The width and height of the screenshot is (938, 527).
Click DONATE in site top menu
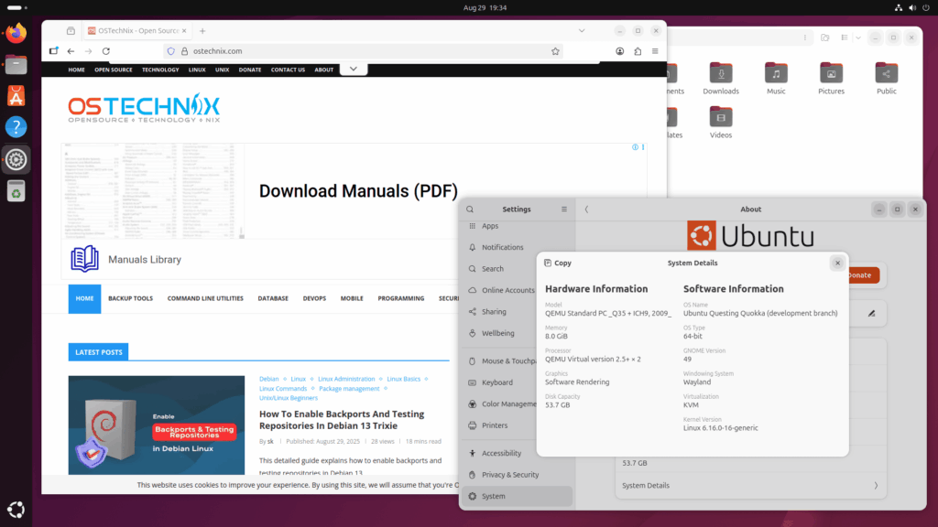[249, 70]
